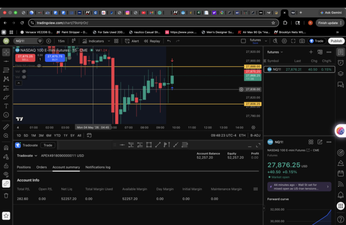Click the red 27,875.25 SELL button
This screenshot has width=346, height=225.
tap(25, 58)
